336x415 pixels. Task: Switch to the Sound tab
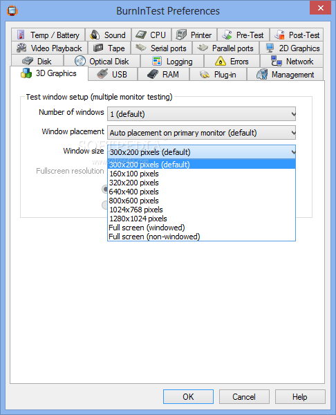click(x=109, y=35)
